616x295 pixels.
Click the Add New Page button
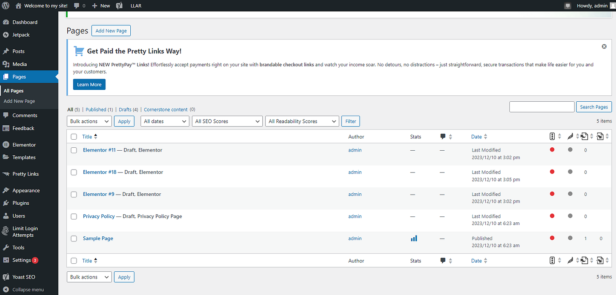pos(111,31)
